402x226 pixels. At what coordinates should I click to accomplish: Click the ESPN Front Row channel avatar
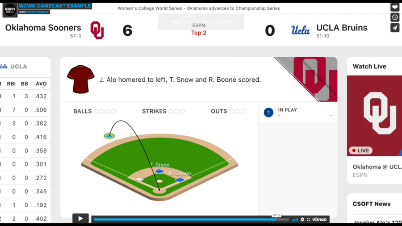pos(9,10)
